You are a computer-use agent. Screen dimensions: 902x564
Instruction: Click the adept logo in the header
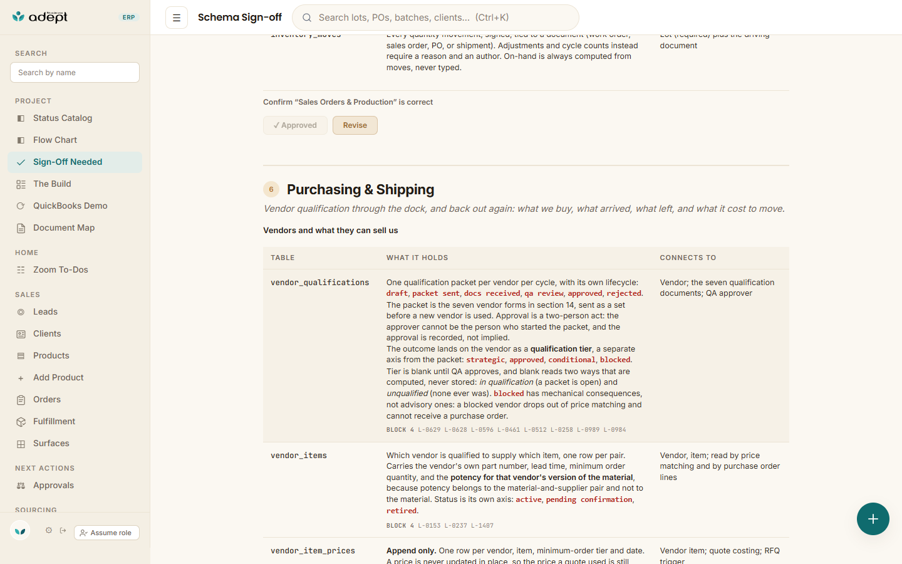click(x=40, y=17)
